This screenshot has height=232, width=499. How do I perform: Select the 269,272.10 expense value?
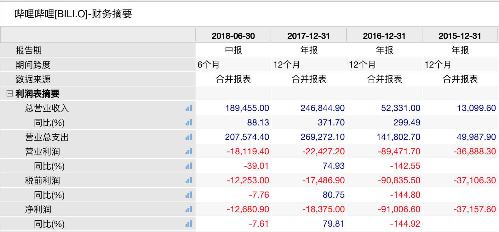click(x=323, y=137)
